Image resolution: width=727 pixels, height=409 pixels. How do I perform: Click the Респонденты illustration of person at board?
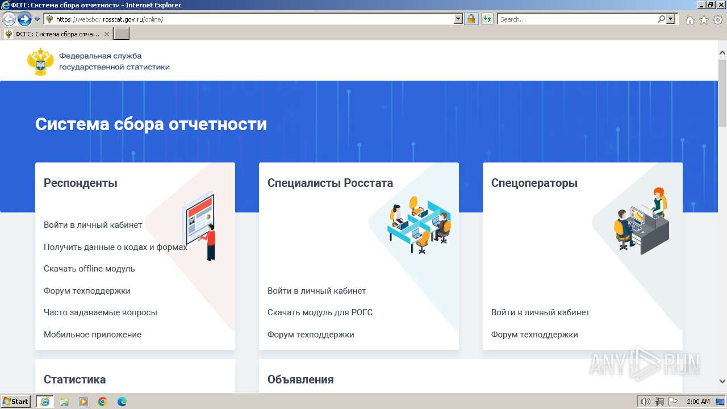[x=199, y=226]
